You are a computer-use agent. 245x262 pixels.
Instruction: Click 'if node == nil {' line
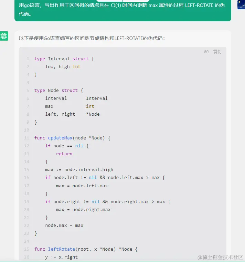[x=67, y=146]
